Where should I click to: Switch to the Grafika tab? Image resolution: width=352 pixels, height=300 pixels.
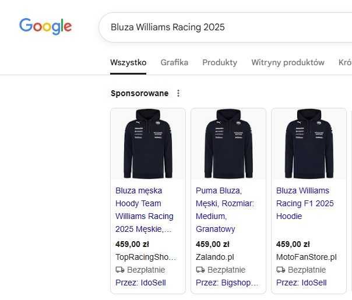(174, 62)
